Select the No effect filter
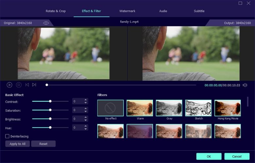This screenshot has width=255, height=163. coord(110,108)
